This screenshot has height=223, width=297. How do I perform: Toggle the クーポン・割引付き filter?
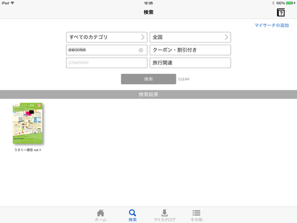coord(190,50)
